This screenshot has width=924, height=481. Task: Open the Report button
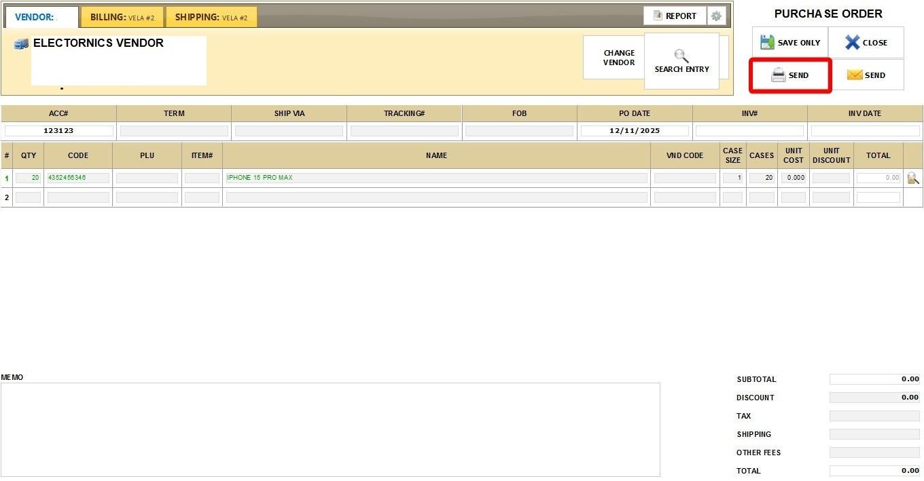tap(675, 16)
